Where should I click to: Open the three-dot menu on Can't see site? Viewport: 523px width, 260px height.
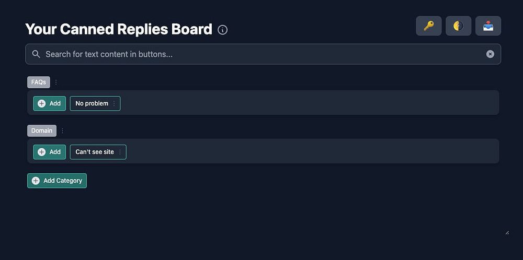[120, 152]
